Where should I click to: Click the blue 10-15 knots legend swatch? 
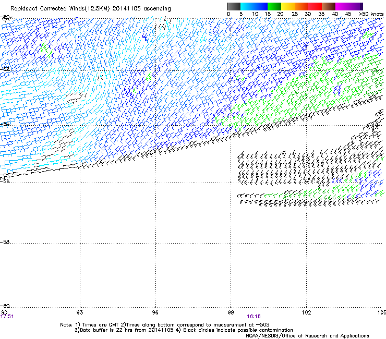pyautogui.click(x=261, y=6)
